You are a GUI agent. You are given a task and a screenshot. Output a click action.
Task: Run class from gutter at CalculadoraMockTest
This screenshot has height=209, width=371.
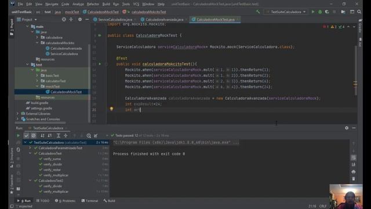[100, 35]
